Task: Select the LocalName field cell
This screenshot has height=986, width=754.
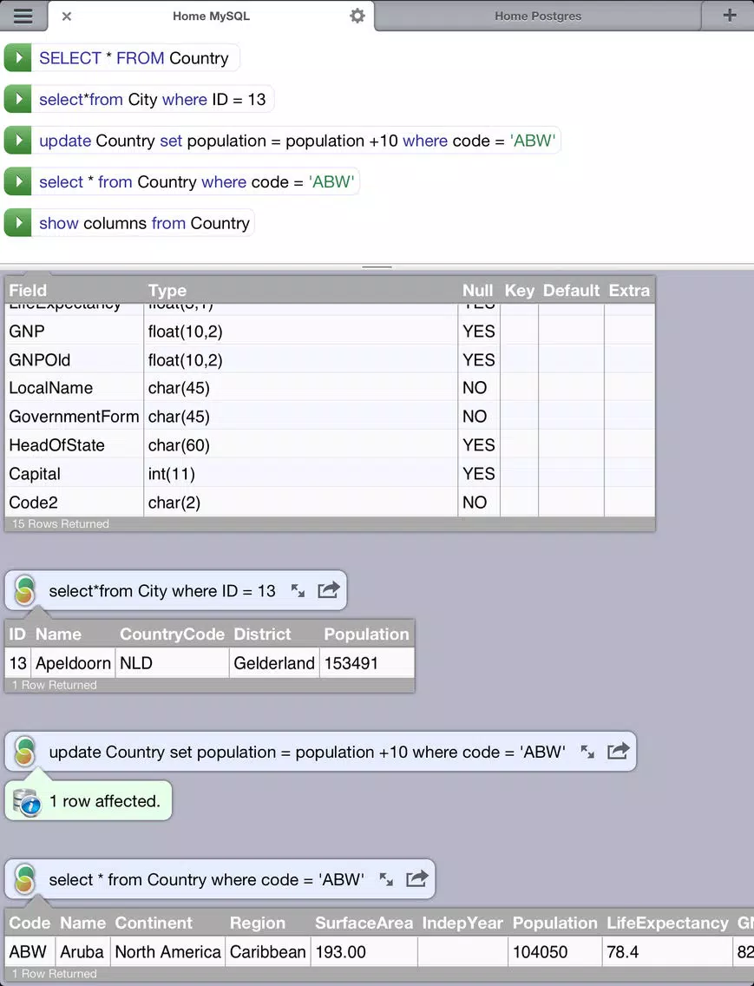Action: click(x=75, y=388)
